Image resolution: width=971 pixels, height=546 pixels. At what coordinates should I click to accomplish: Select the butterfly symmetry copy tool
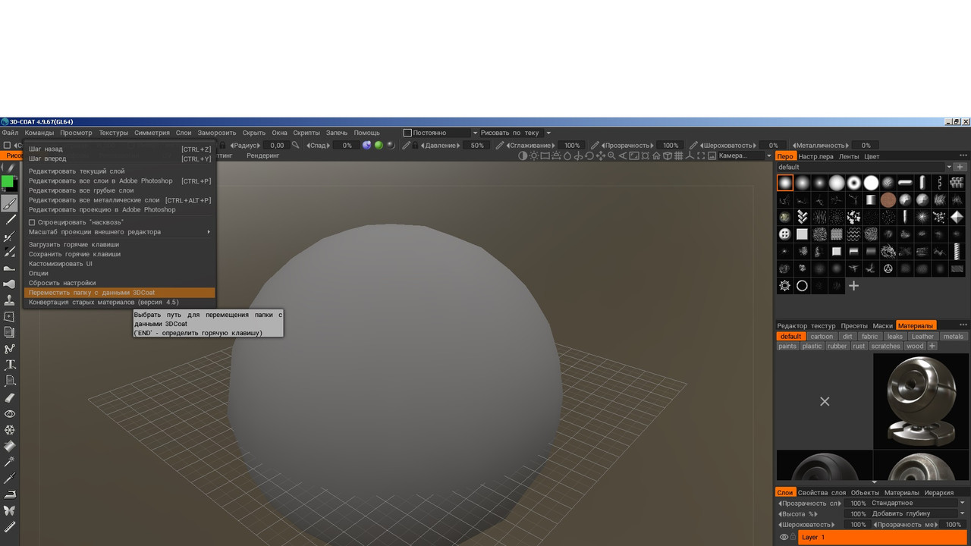pyautogui.click(x=10, y=510)
